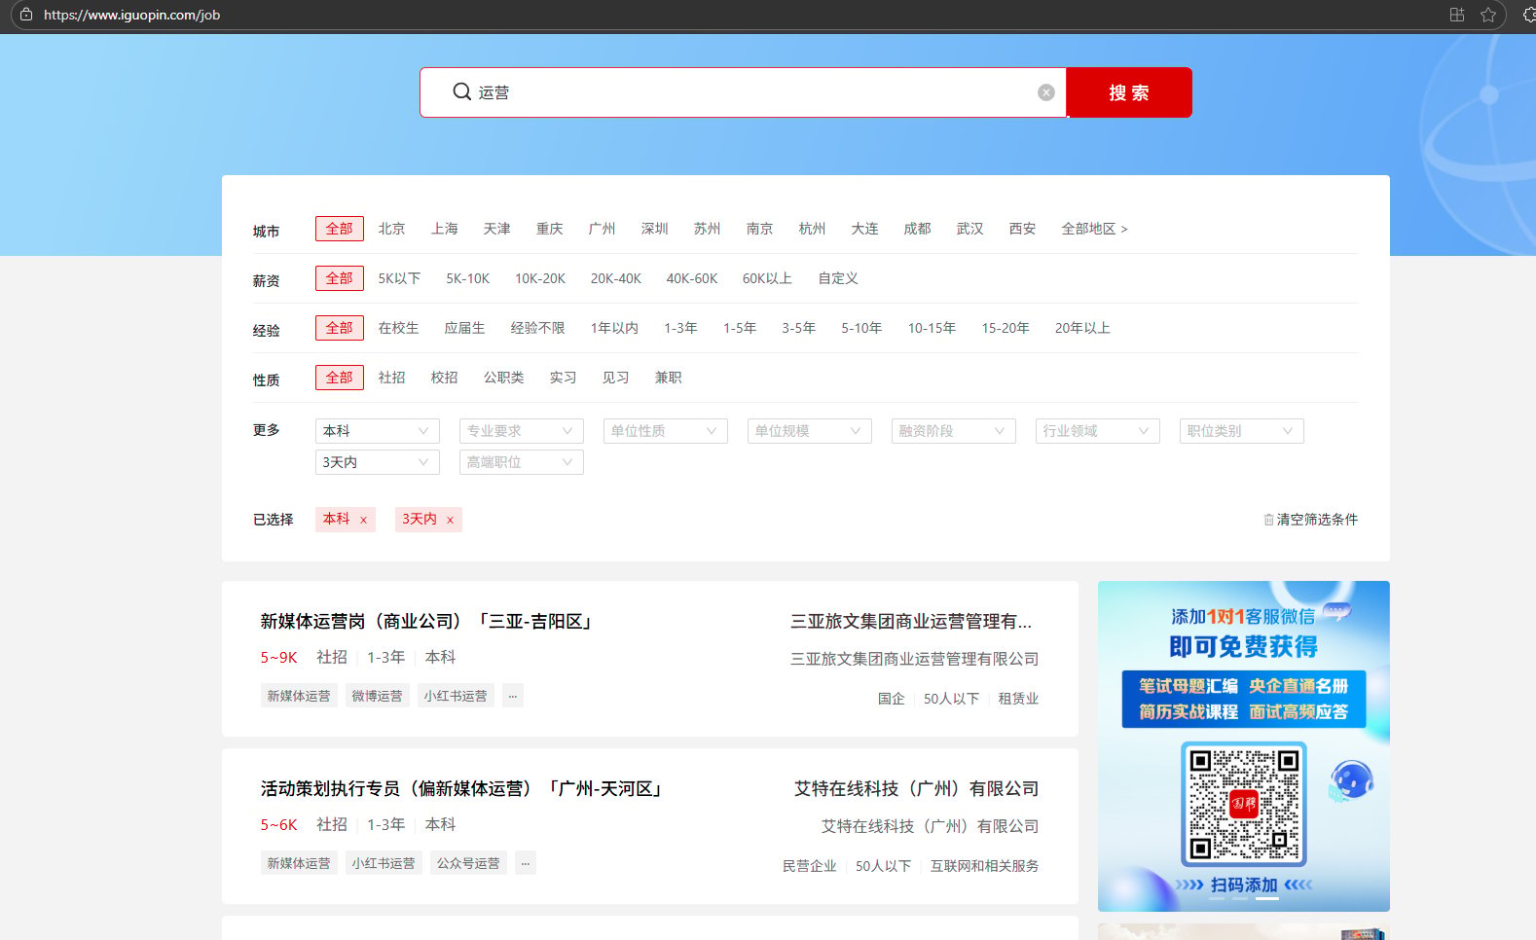Open the browser extensions grid icon
The image size is (1536, 940).
1457,15
